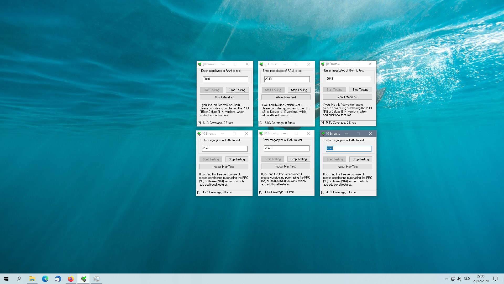504x284 pixels.
Task: Click RAM megabytes field in 4.0% window
Action: click(x=349, y=149)
